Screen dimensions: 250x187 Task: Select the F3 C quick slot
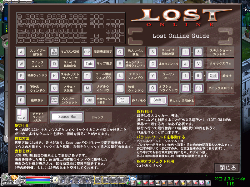tap(79, 180)
